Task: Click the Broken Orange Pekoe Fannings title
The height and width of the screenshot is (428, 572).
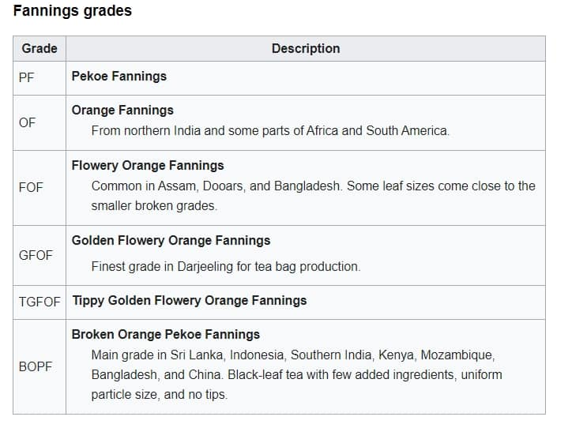Action: click(166, 334)
